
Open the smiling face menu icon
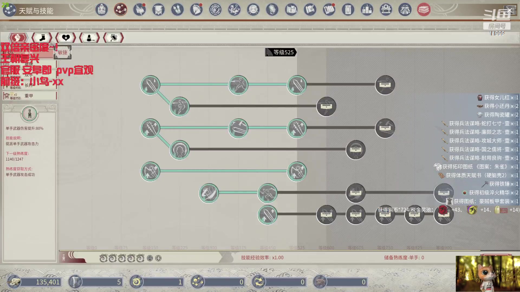point(253,10)
